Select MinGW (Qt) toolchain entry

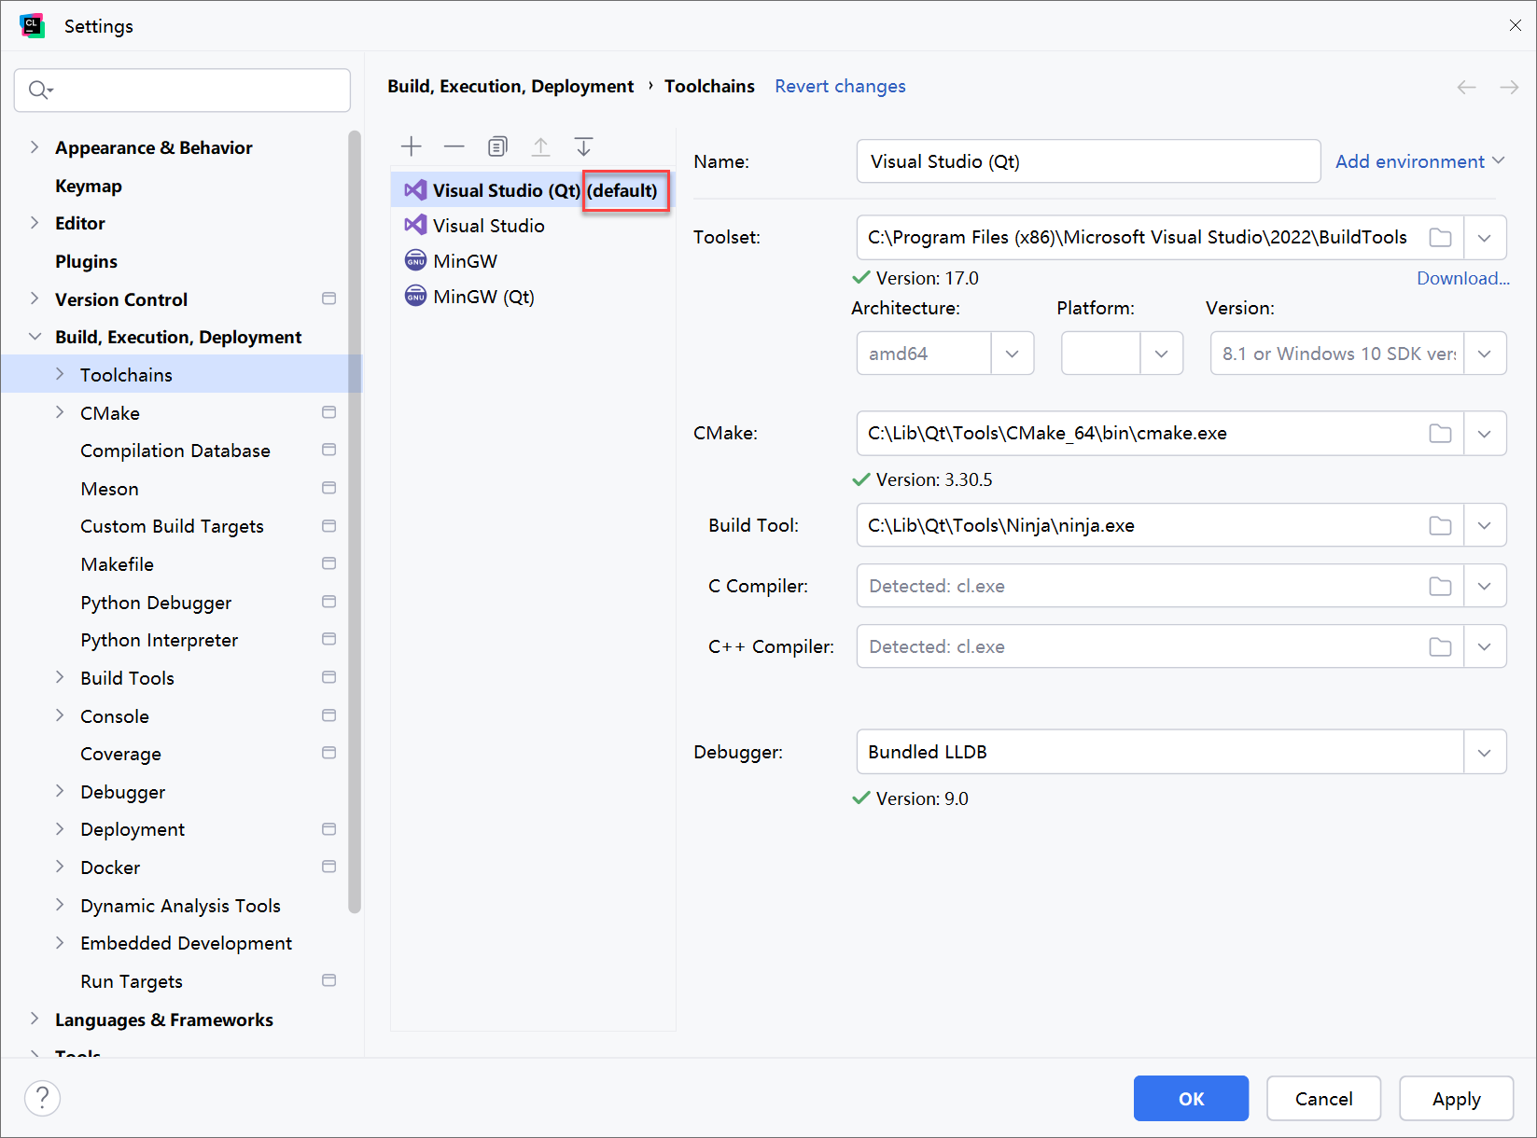pos(533,297)
